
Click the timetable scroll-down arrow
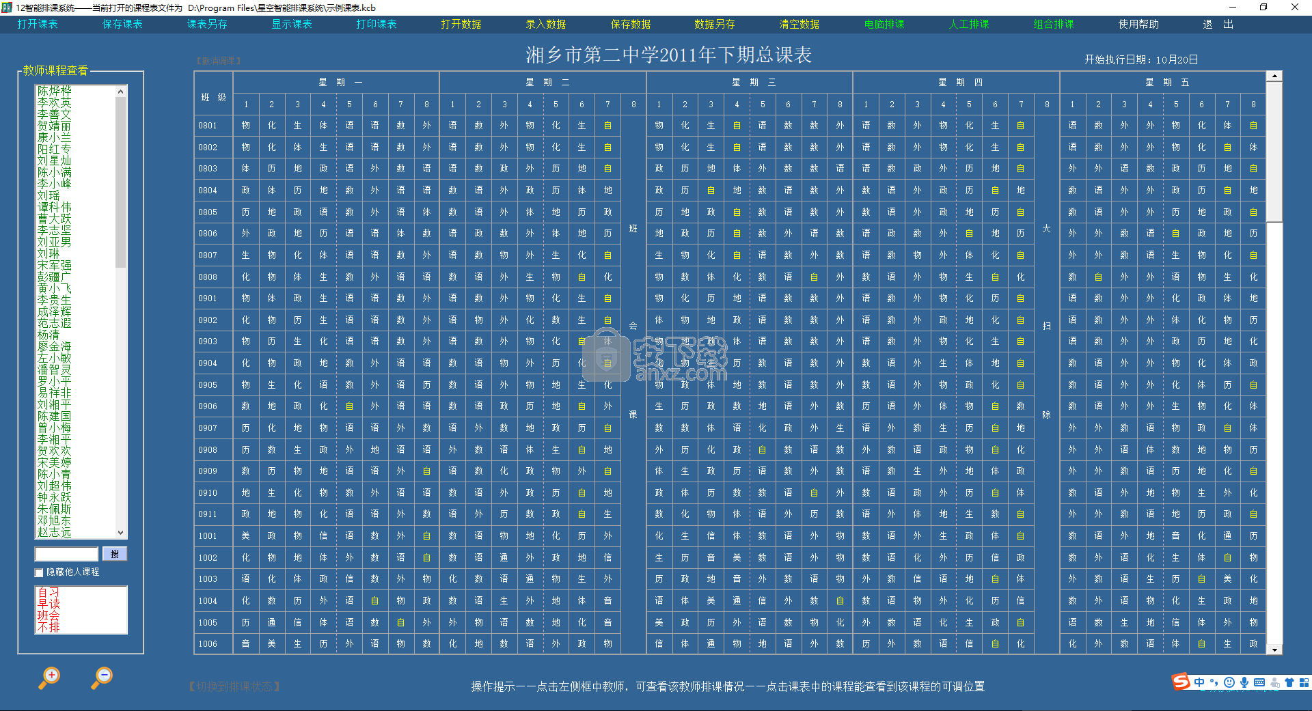[x=1274, y=650]
